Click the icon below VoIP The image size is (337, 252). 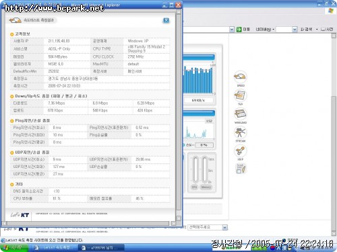pos(241,169)
